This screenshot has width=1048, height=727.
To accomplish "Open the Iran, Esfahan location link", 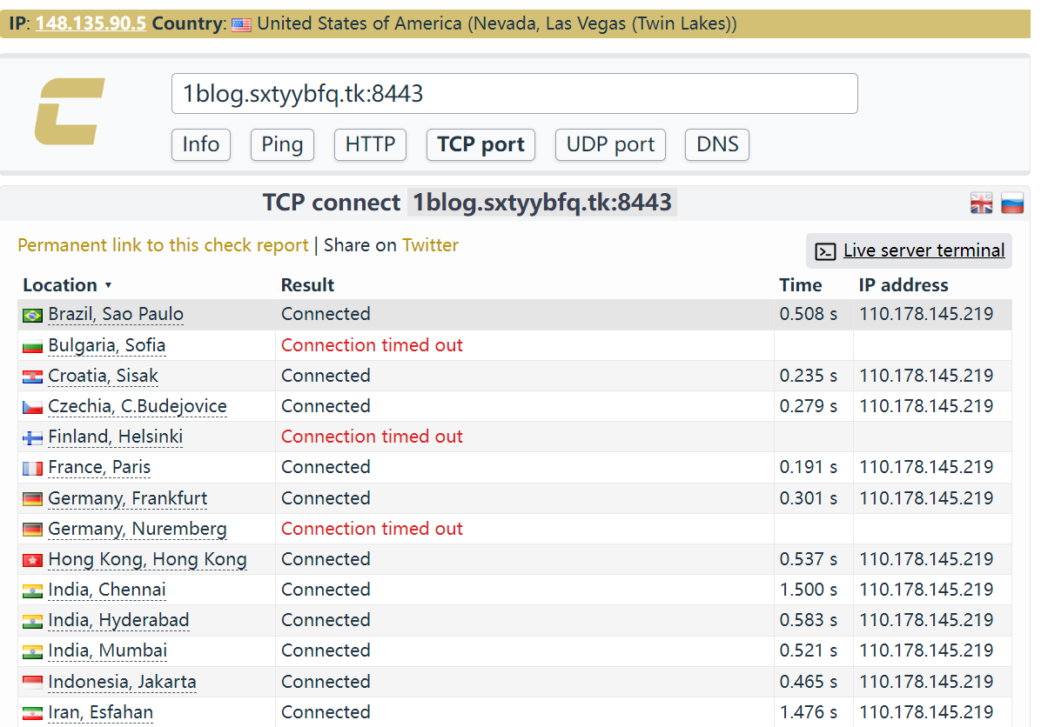I will click(x=100, y=712).
